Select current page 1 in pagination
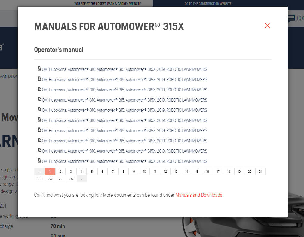Viewport: 304px width, 237px height. (x=50, y=172)
